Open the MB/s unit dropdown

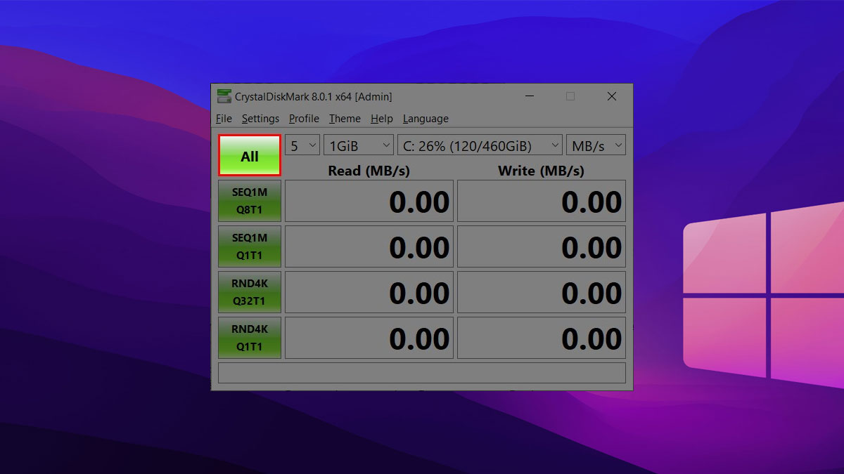(596, 145)
